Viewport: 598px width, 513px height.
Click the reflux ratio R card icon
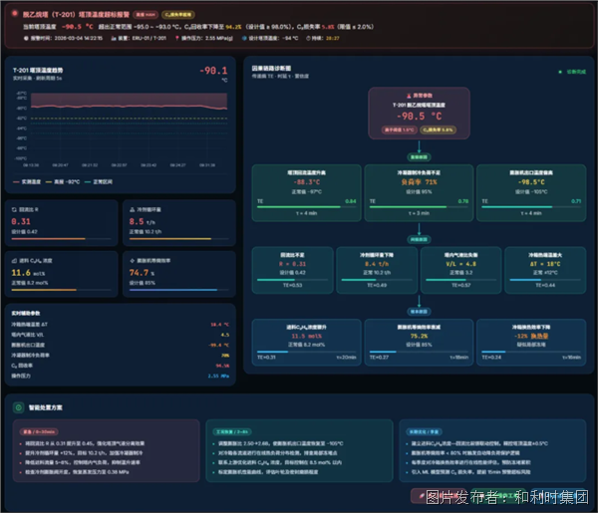tap(14, 209)
